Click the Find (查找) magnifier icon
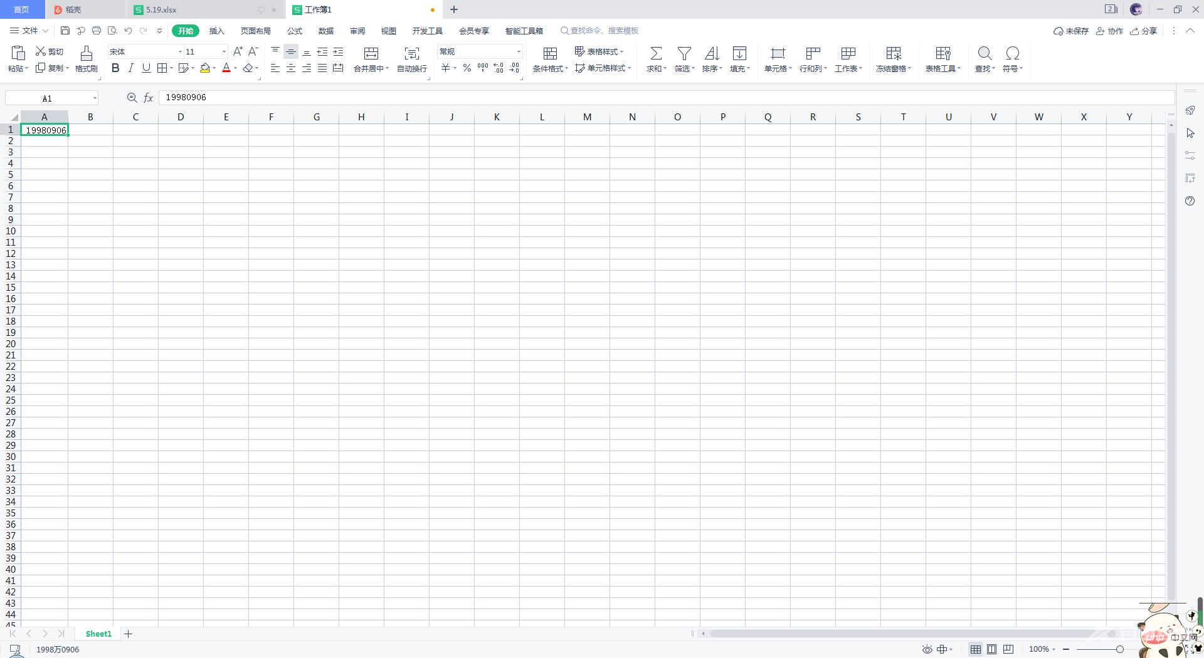The image size is (1204, 658). coord(984,54)
